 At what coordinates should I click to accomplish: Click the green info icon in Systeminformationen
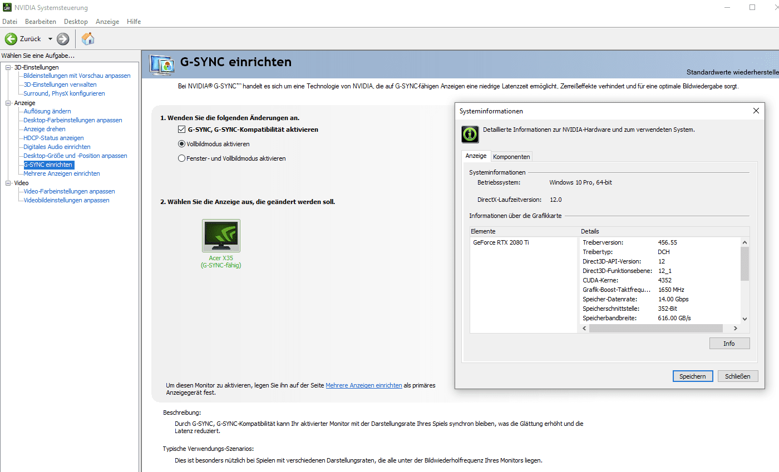pyautogui.click(x=470, y=134)
